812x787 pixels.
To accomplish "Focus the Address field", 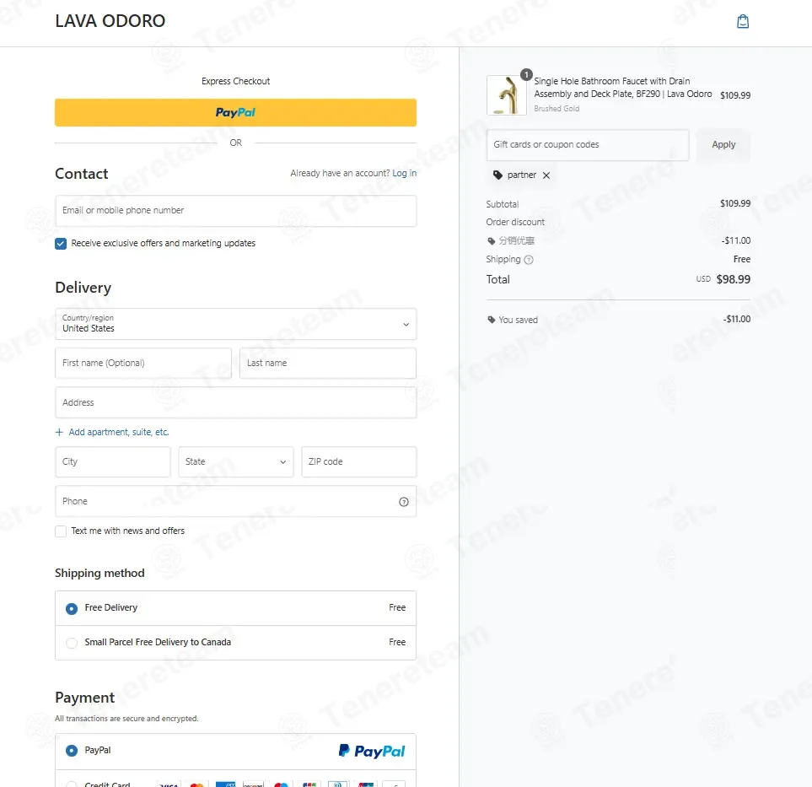I will (235, 402).
